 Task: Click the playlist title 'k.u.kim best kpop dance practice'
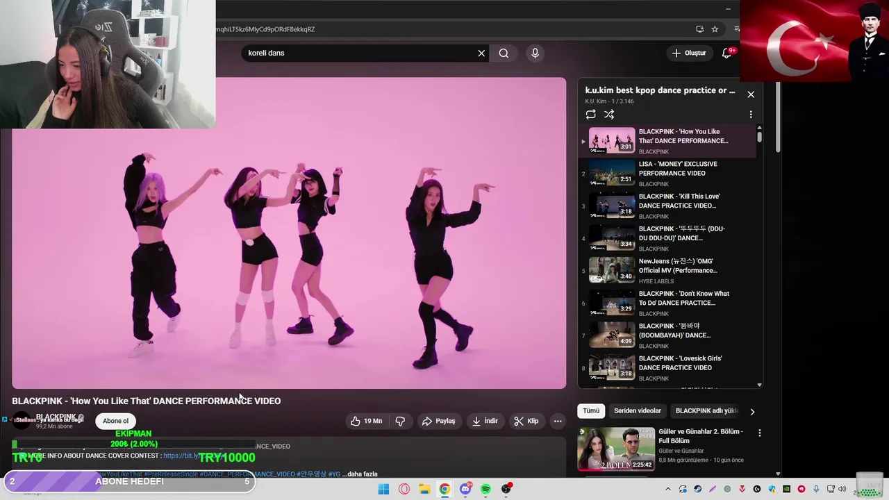point(660,90)
